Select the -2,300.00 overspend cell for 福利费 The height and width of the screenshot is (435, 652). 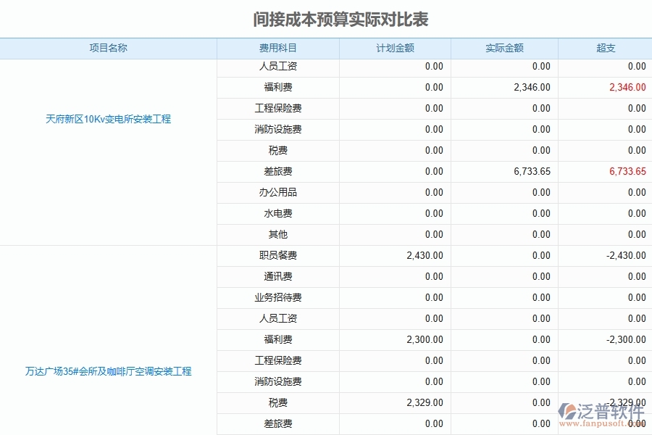[x=627, y=339]
